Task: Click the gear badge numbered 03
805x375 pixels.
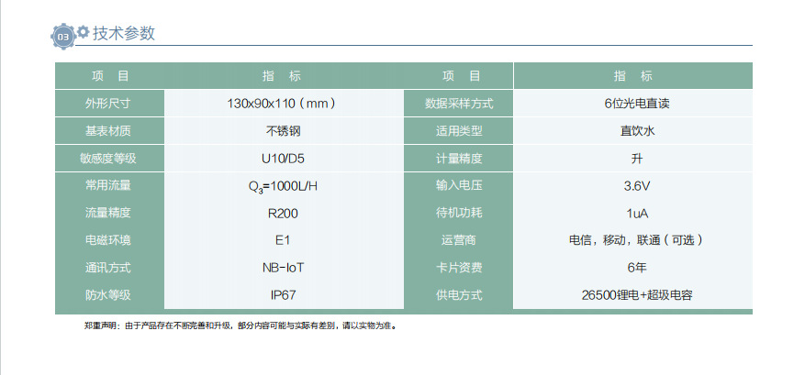Action: (62, 37)
